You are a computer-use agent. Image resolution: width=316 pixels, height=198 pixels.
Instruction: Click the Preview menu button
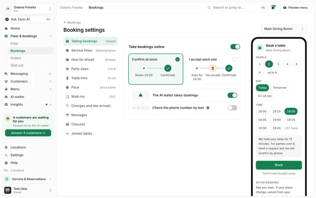coord(295,8)
